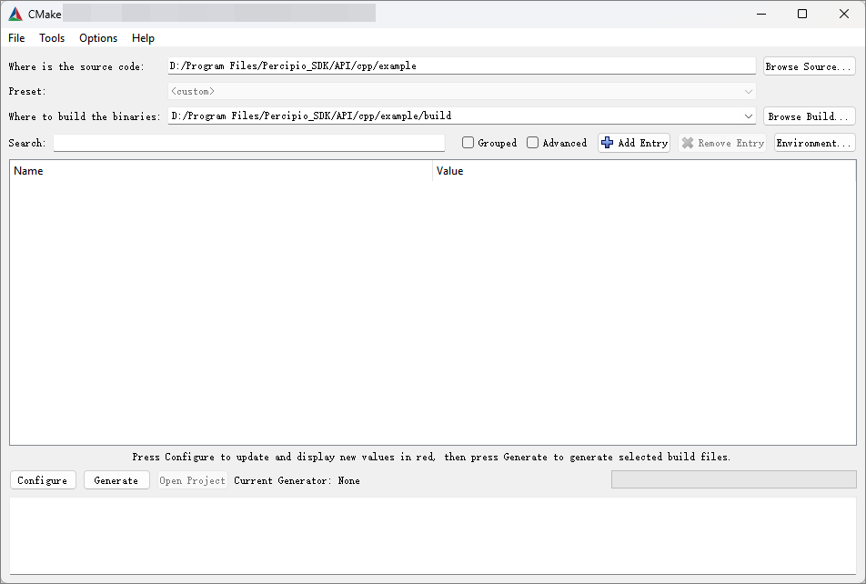Open the Environment settings button

[x=814, y=143]
